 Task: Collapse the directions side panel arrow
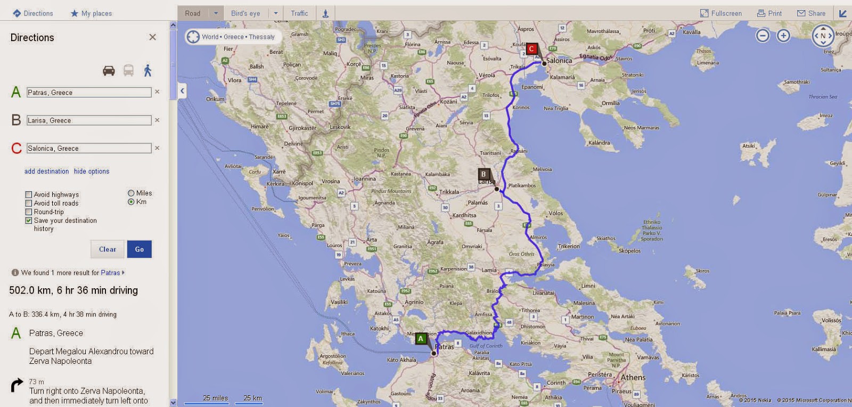click(182, 91)
